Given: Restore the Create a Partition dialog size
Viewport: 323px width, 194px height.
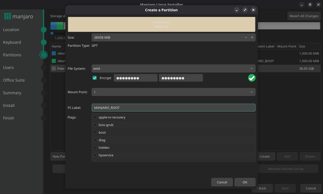Looking at the screenshot, I should coord(245,10).
